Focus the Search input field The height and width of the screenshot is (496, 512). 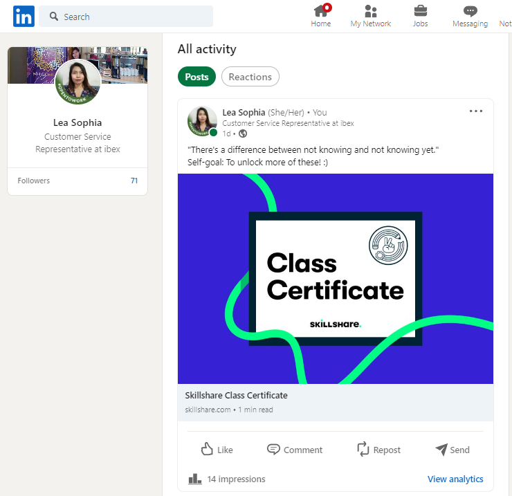126,17
